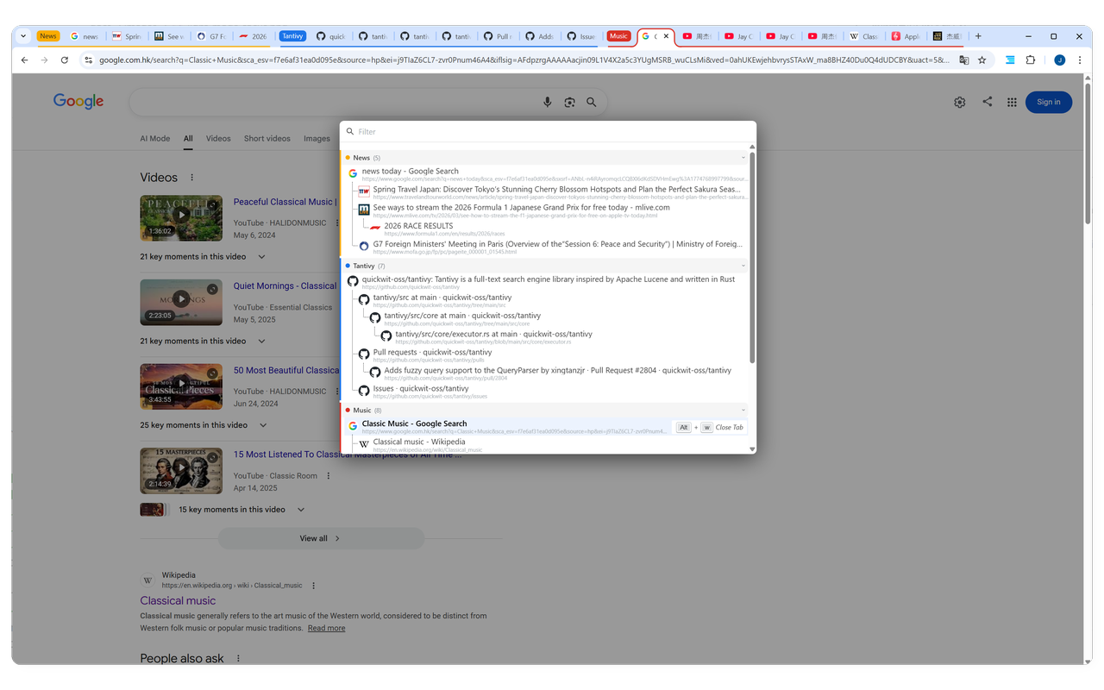Switch to the 'Pull r' GitHub tab
This screenshot has height=690, width=1104.
[x=497, y=36]
